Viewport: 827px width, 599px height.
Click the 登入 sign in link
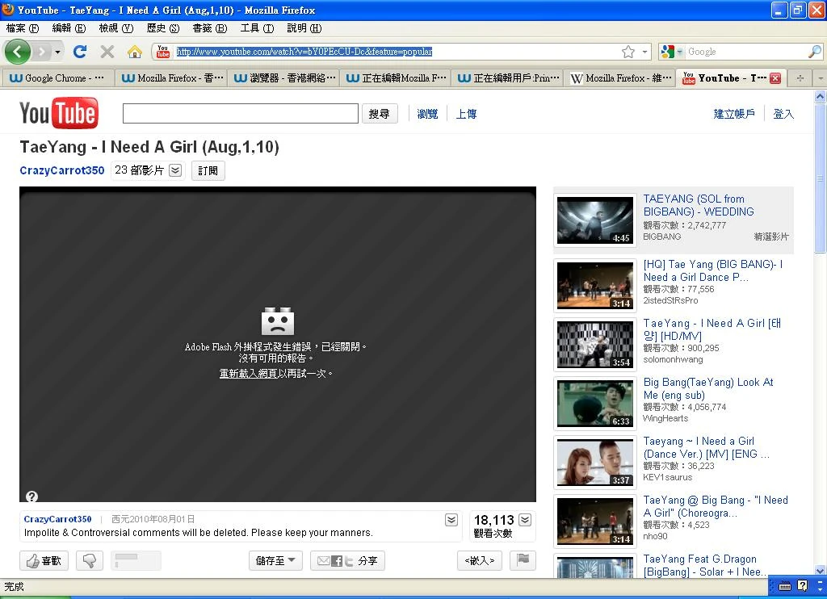coord(783,114)
